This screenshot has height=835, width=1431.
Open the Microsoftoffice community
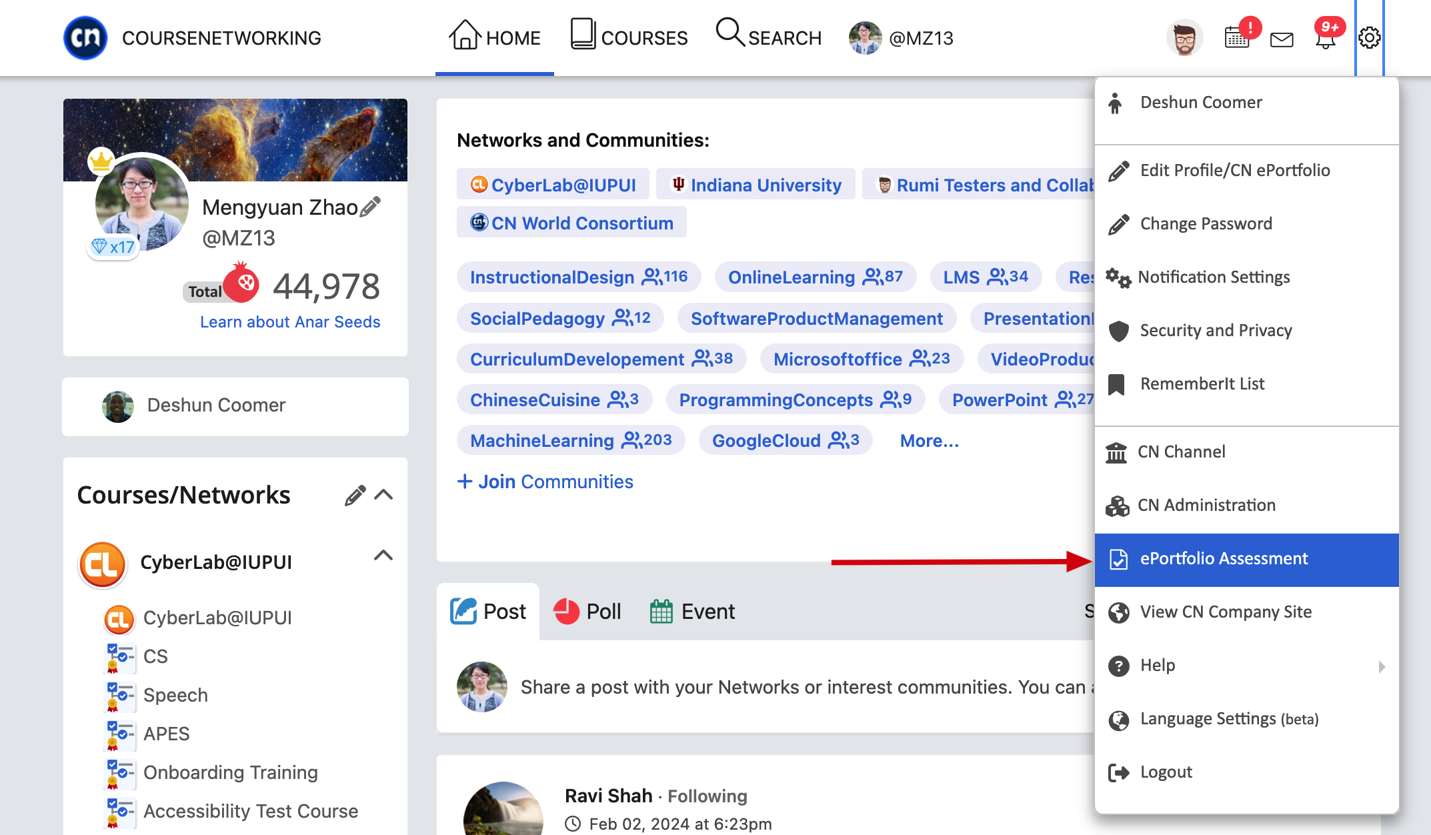click(x=862, y=359)
